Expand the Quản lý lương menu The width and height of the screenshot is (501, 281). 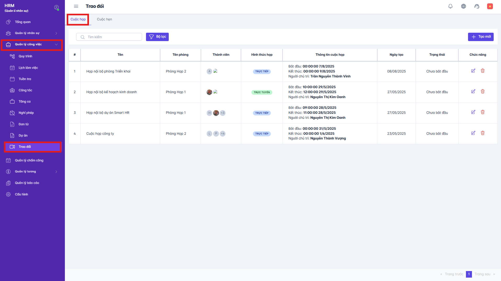(31, 172)
